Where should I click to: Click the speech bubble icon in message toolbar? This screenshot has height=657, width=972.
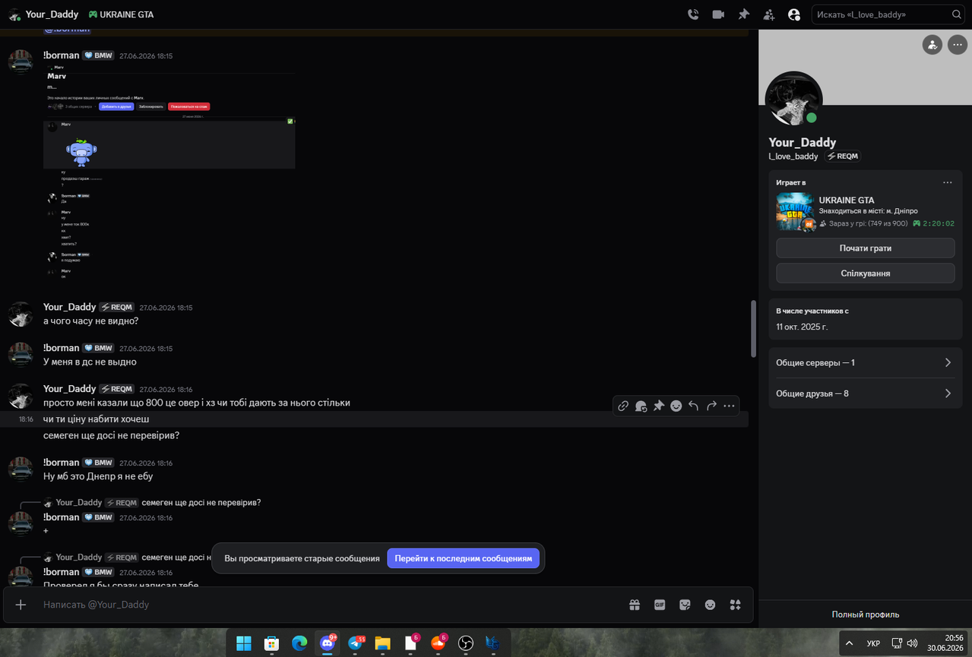tap(641, 406)
